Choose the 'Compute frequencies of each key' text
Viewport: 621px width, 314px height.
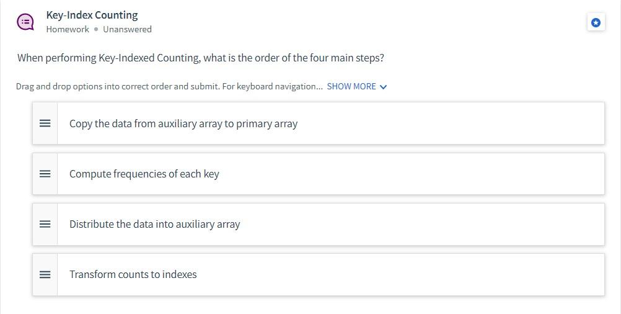pyautogui.click(x=144, y=174)
